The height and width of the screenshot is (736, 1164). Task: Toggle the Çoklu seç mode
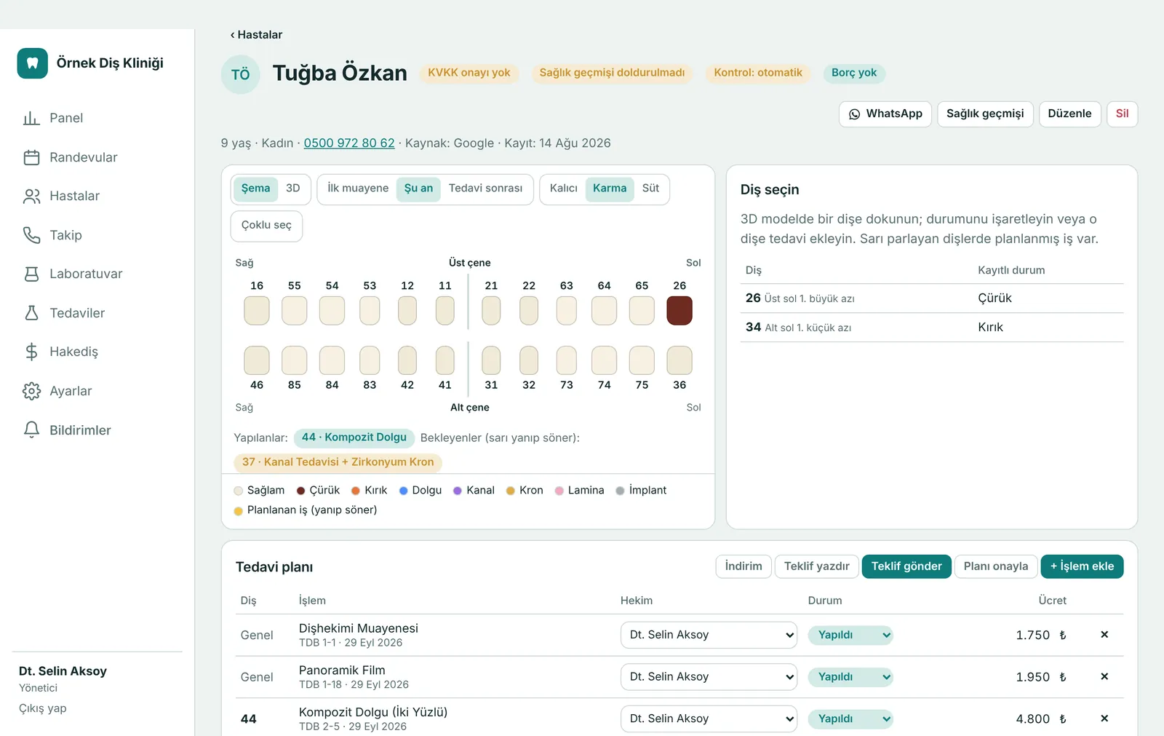266,226
